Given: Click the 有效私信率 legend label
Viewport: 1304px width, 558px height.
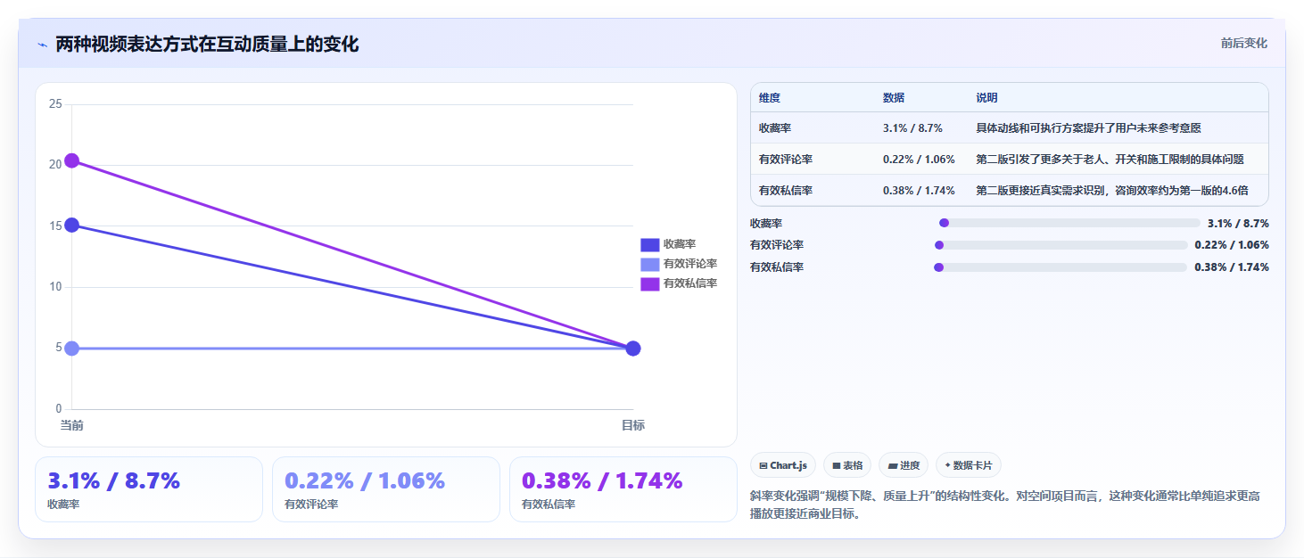Looking at the screenshot, I should [690, 283].
